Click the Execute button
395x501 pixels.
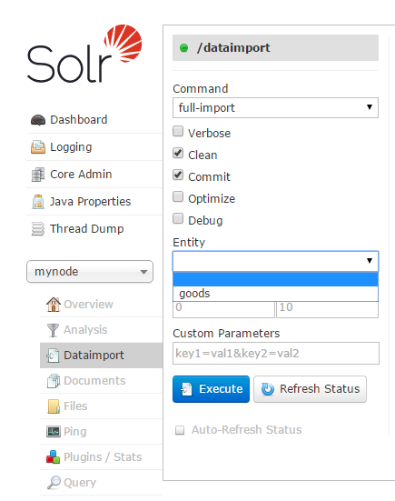pyautogui.click(x=211, y=389)
